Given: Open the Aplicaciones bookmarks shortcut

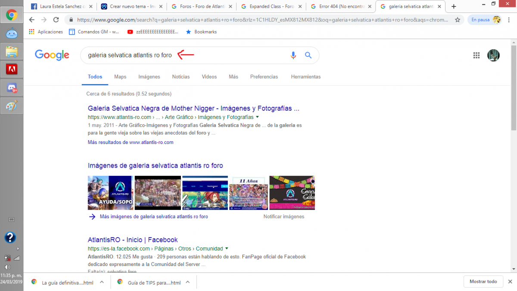Looking at the screenshot, I should (46, 32).
